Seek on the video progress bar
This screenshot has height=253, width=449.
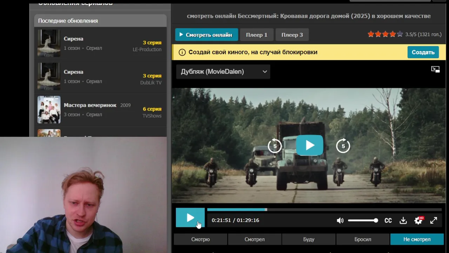(324, 210)
